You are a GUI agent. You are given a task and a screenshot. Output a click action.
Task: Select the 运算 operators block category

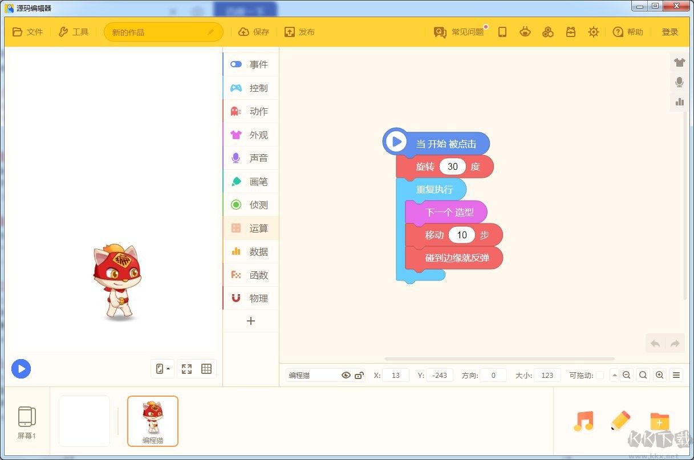251,228
